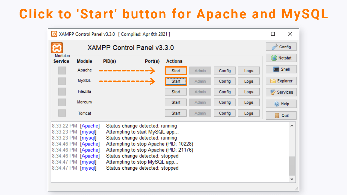
Task: Minimize the XAMPP window
Action: pyautogui.click(x=256, y=34)
